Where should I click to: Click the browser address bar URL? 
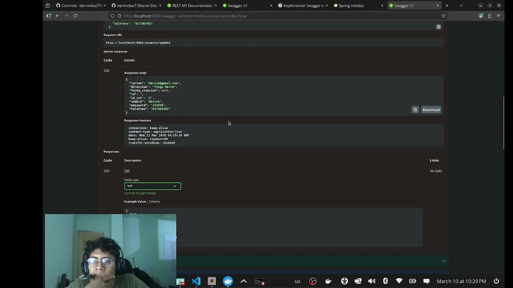pyautogui.click(x=185, y=16)
